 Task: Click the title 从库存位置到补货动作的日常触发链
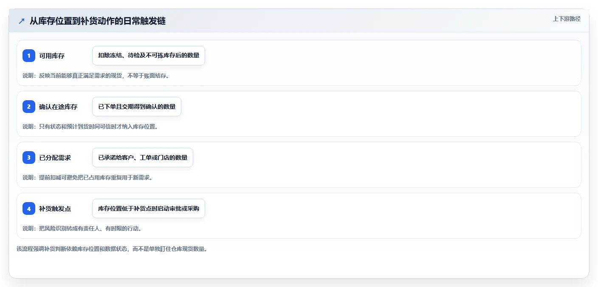coord(98,21)
